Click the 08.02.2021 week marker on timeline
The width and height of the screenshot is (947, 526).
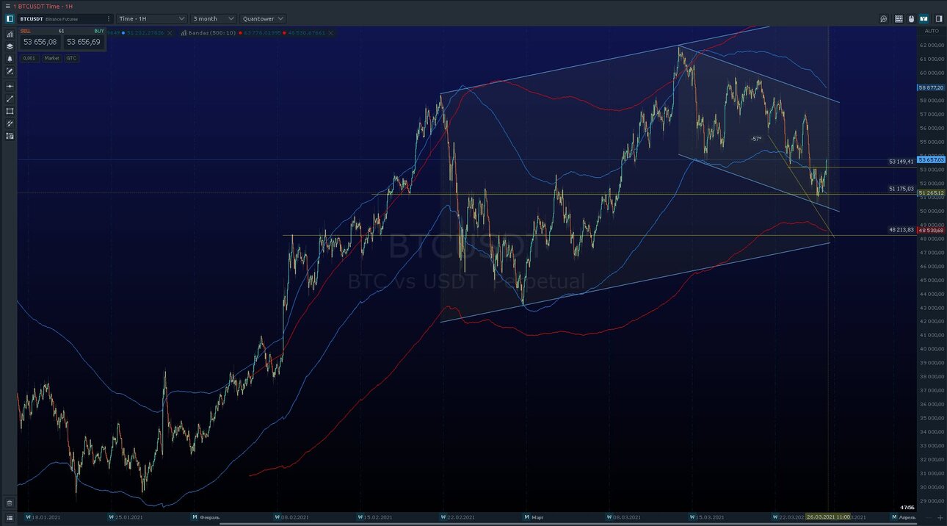coord(291,517)
